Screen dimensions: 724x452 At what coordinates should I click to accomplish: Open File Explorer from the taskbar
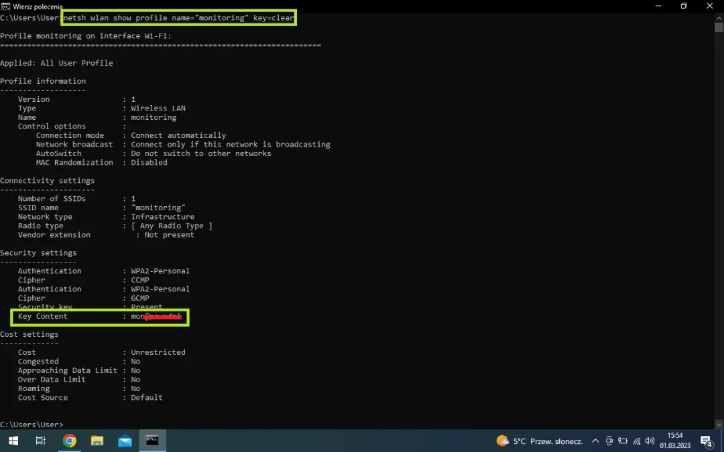coord(97,441)
